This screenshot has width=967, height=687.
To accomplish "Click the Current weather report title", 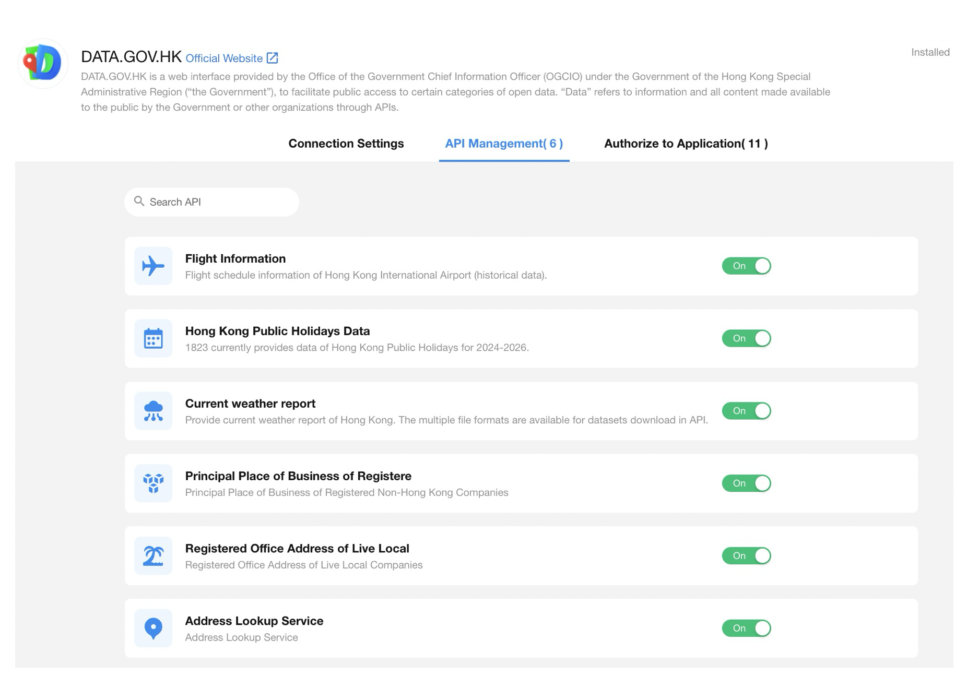I will tap(250, 404).
